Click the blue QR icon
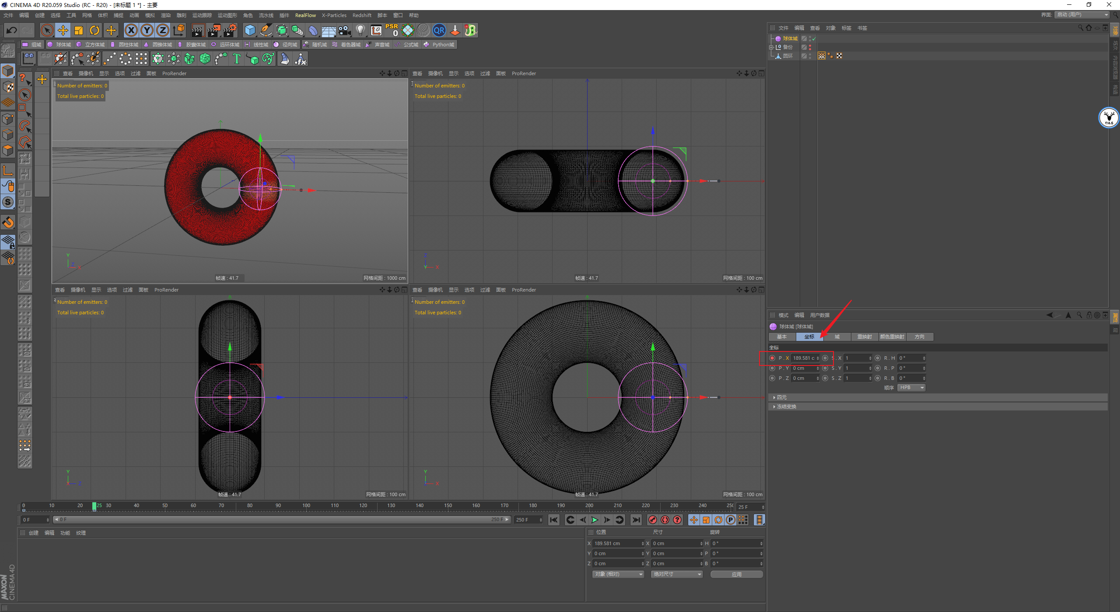 [x=439, y=30]
